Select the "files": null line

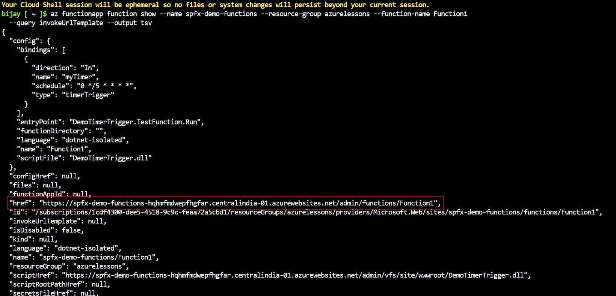(x=35, y=185)
